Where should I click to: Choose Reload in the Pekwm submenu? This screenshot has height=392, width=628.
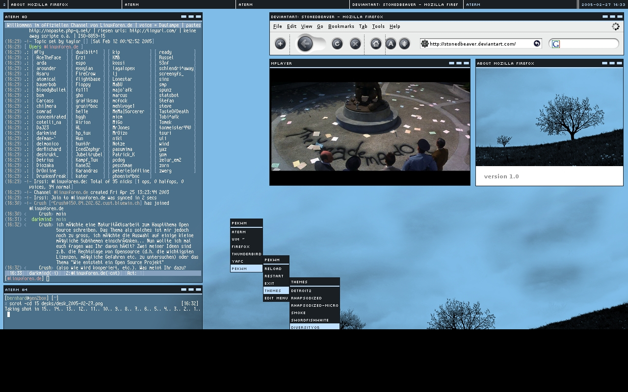point(276,269)
